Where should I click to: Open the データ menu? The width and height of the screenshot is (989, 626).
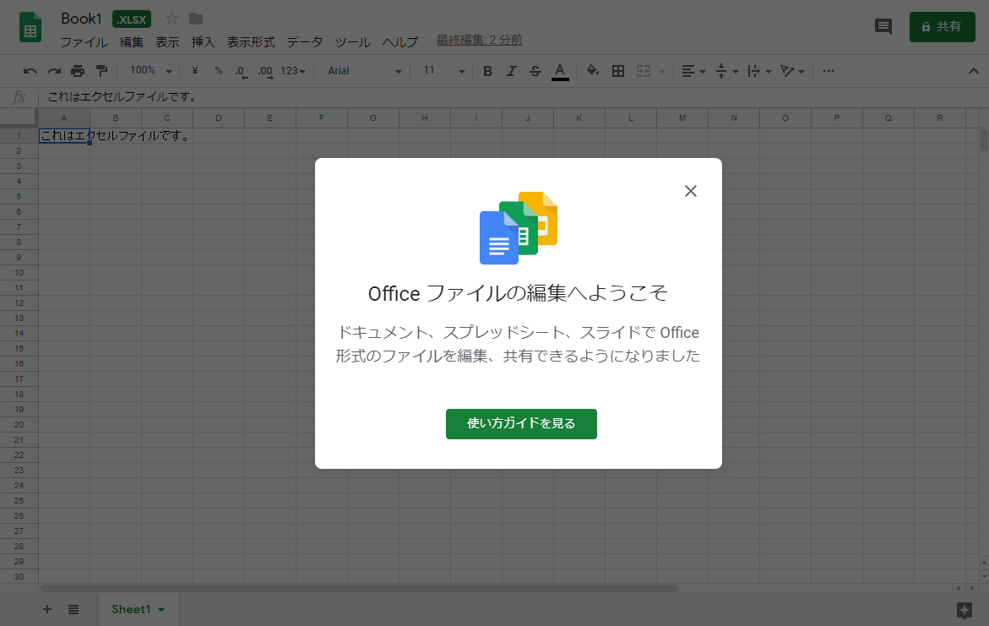(305, 42)
